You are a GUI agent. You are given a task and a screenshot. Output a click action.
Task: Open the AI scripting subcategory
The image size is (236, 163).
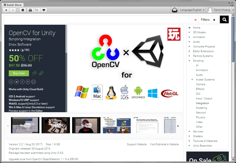tap(197, 65)
